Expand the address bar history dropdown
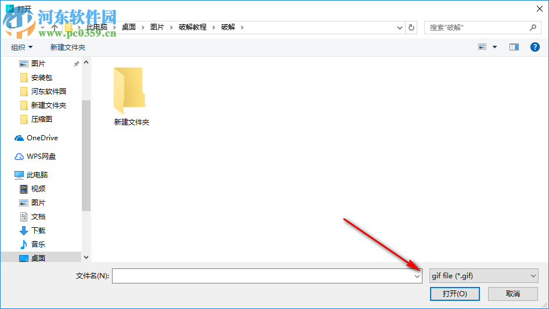This screenshot has width=549, height=309. coord(399,28)
